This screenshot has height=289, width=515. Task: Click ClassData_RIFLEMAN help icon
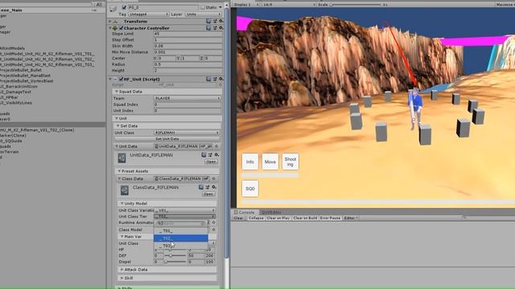pos(201,187)
